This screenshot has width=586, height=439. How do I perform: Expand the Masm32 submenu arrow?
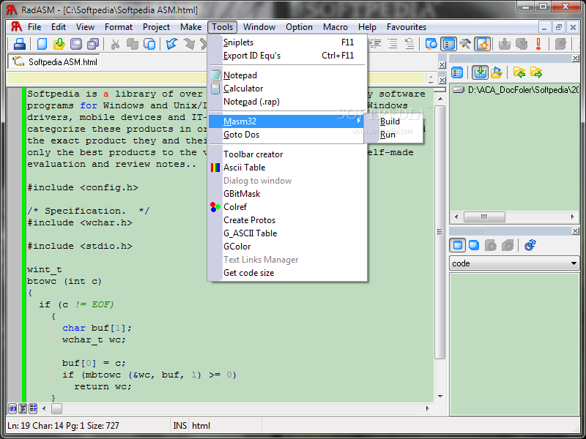point(359,121)
